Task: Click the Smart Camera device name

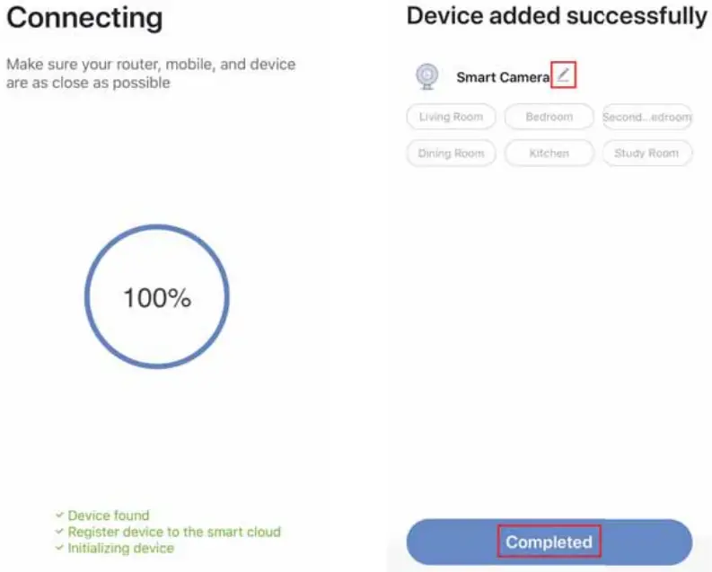Action: [502, 77]
